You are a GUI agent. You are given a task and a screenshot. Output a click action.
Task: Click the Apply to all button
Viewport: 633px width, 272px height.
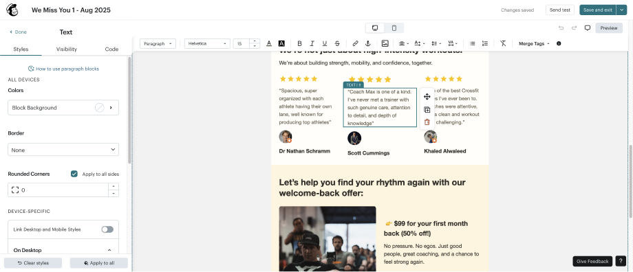pos(99,263)
